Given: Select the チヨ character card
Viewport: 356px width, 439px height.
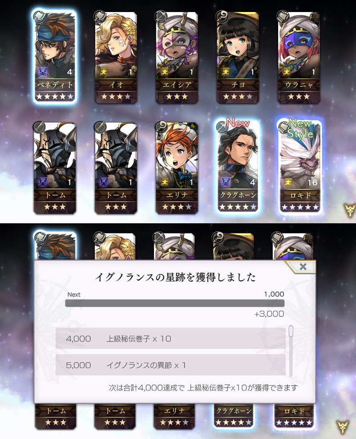Looking at the screenshot, I should pyautogui.click(x=238, y=57).
